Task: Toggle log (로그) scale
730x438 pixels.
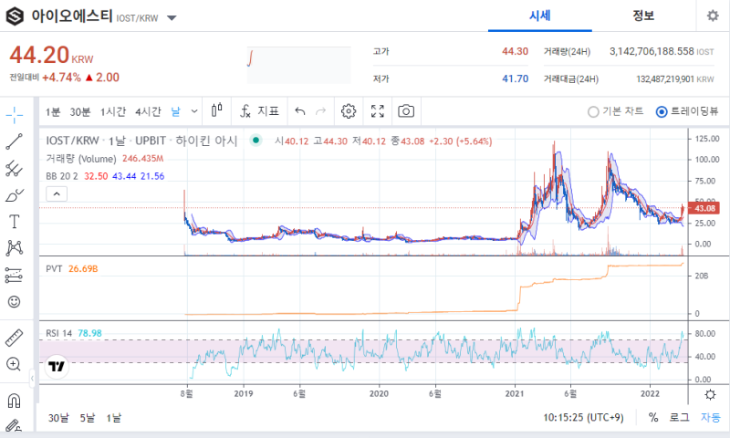Action: (x=679, y=418)
